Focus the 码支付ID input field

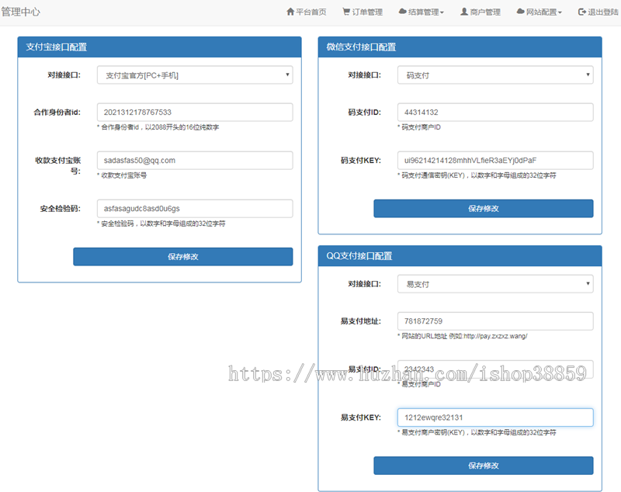point(495,112)
